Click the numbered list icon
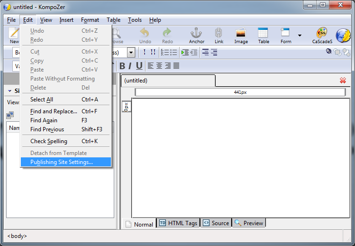This screenshot has height=246, width=355. click(x=164, y=53)
